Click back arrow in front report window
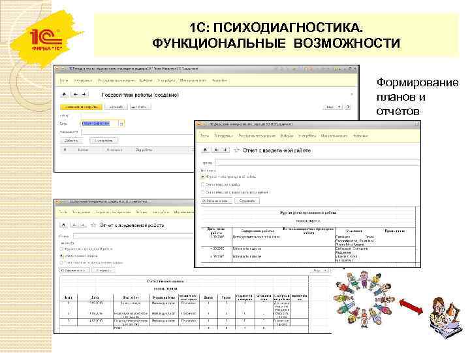Image resolution: width=470 pixels, height=353 pixels. point(217,150)
